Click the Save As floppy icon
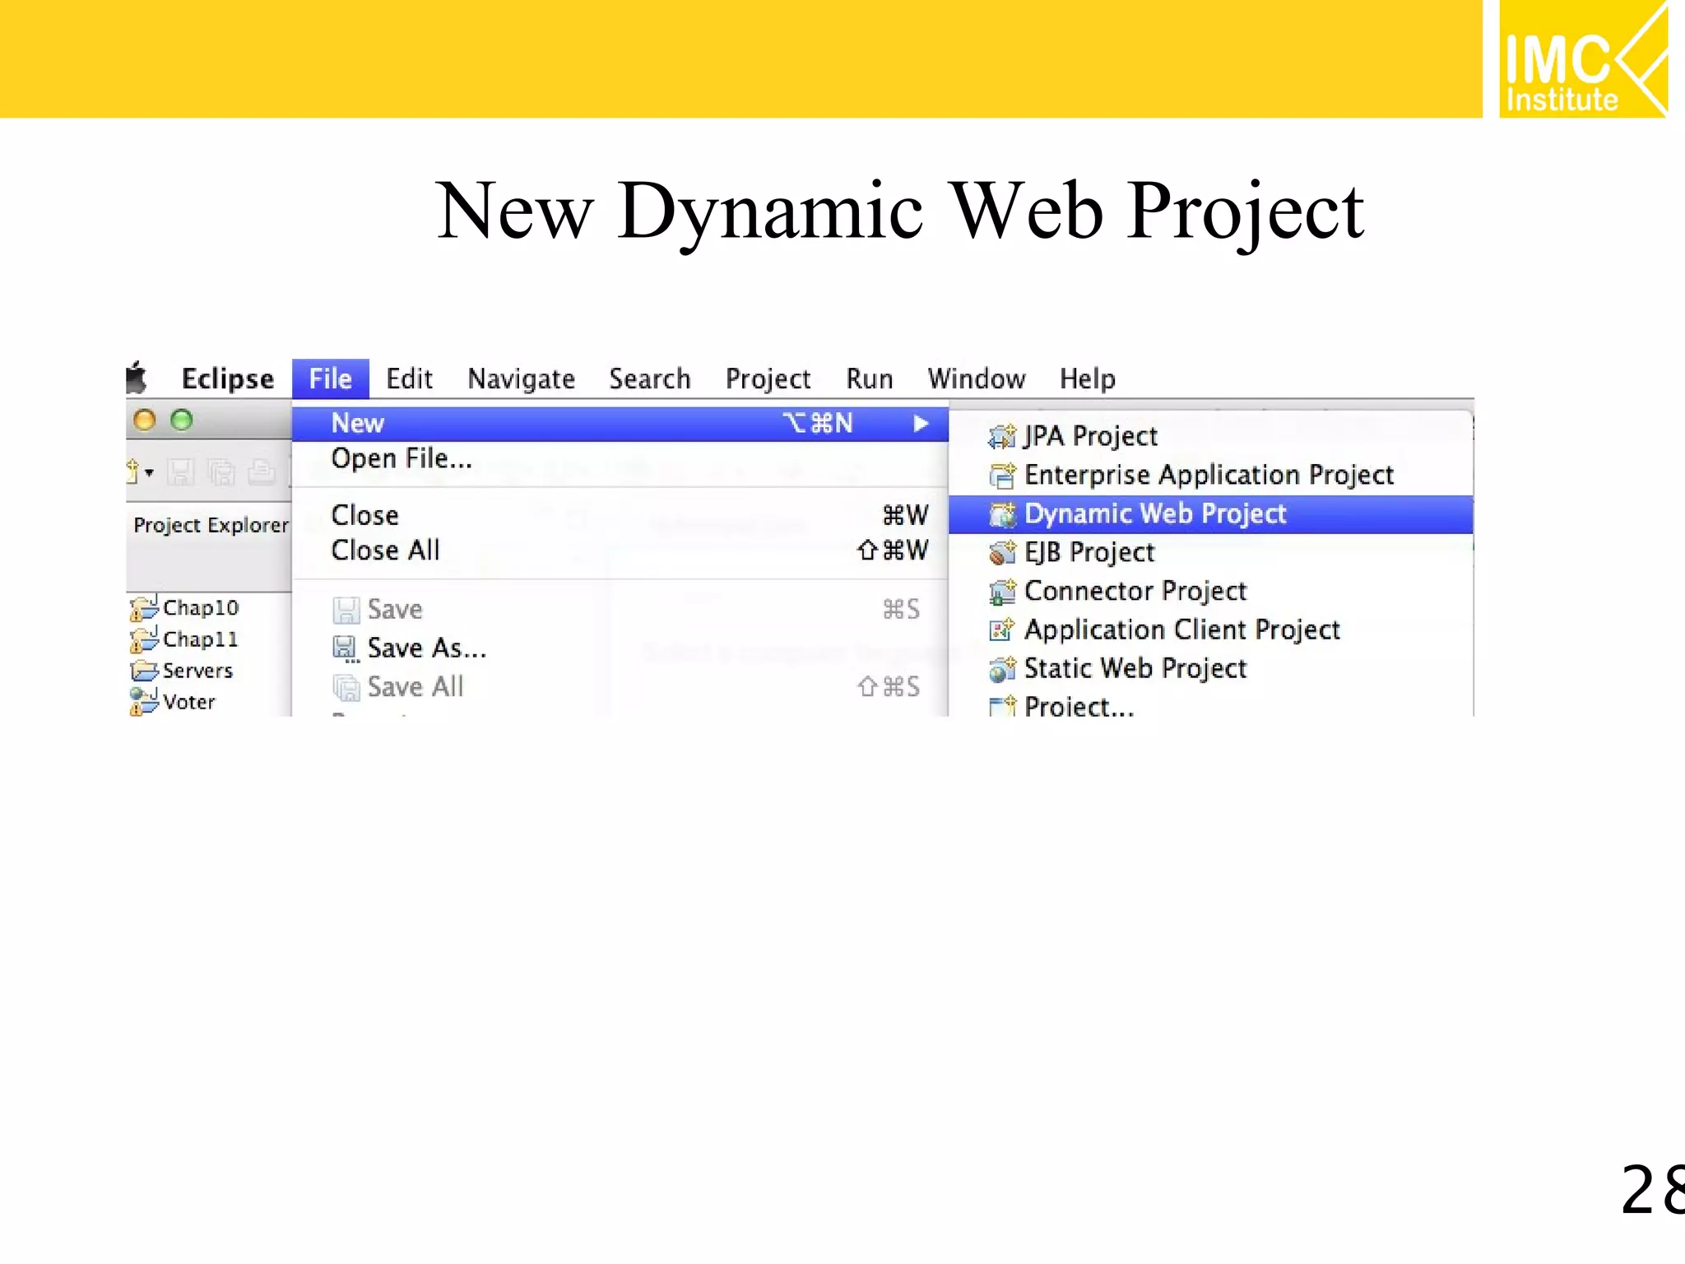 (x=346, y=648)
